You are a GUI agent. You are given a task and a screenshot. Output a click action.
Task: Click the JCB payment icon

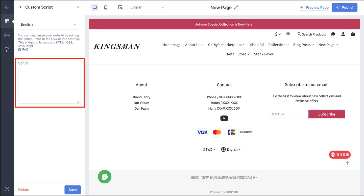click(232, 132)
